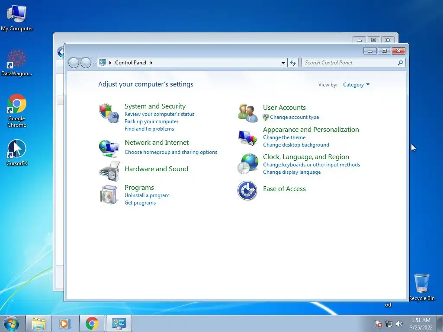
Task: Click the Show desktop strip at the taskbar end
Action: point(440,324)
